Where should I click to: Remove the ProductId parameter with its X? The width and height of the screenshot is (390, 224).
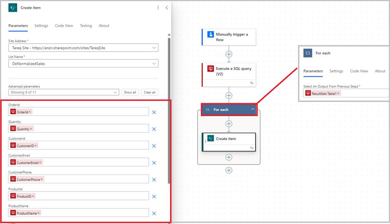click(154, 197)
